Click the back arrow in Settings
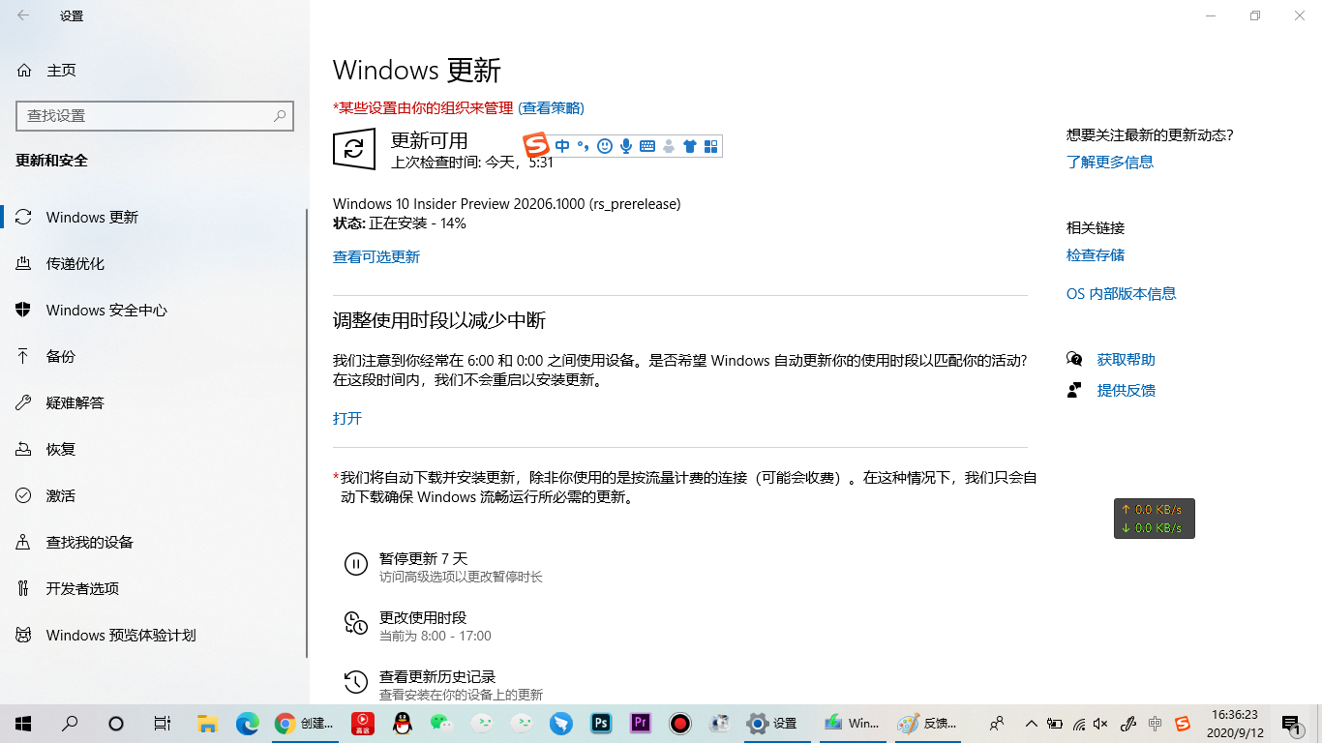This screenshot has width=1322, height=743. pos(23,15)
